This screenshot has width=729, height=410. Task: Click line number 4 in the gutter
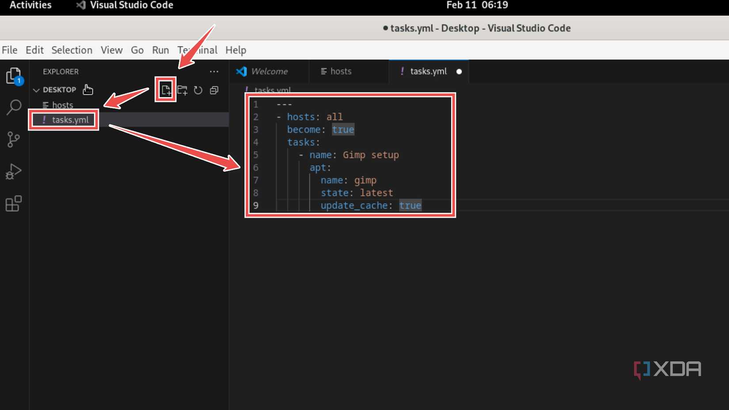pyautogui.click(x=256, y=142)
